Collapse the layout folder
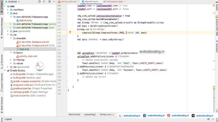This screenshot has width=218, height=122. pos(11,53)
